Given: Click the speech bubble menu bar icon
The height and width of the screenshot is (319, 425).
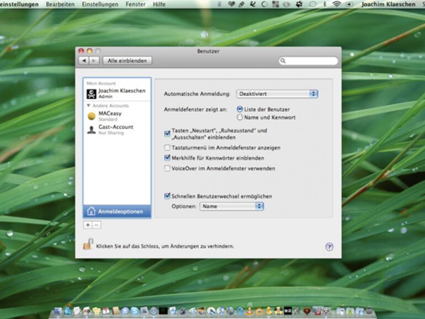Looking at the screenshot, I should click(313, 4).
